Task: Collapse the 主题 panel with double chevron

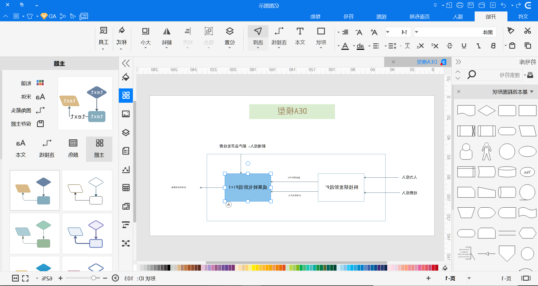Action: 126,63
